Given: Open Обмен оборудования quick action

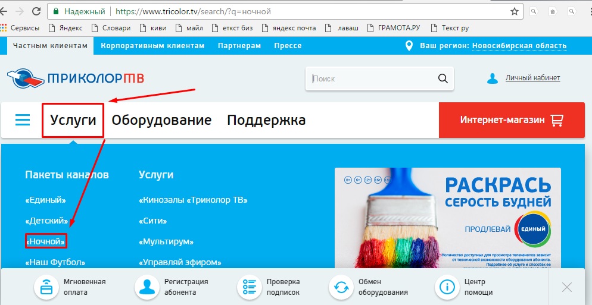Looking at the screenshot, I should click(x=341, y=287).
